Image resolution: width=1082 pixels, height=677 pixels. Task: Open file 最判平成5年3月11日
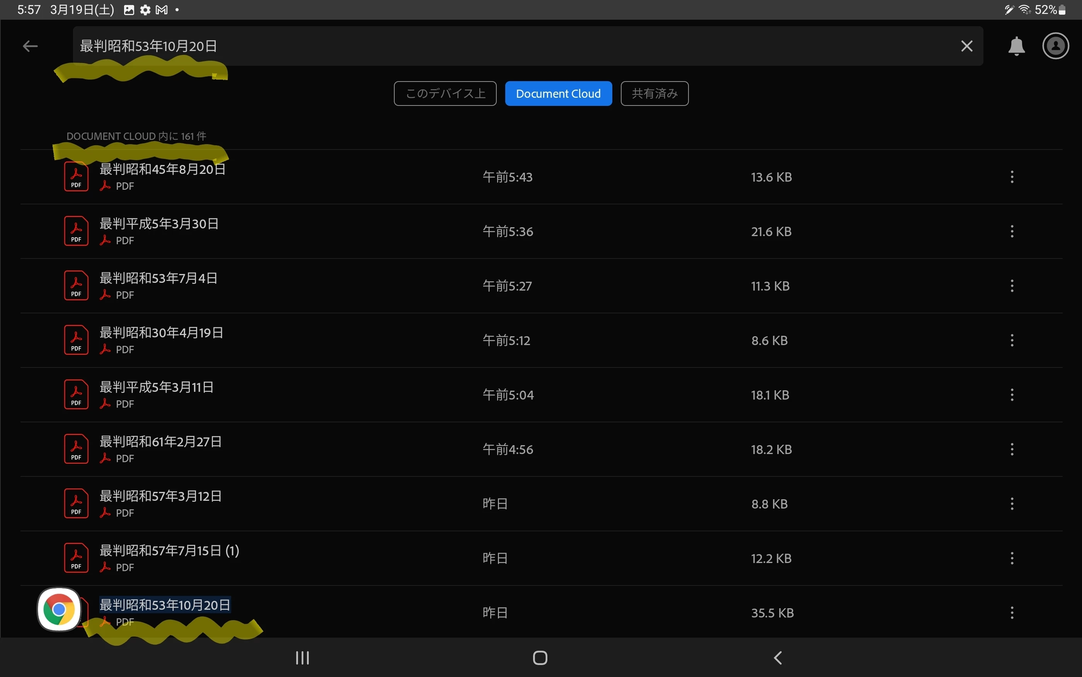(x=156, y=387)
